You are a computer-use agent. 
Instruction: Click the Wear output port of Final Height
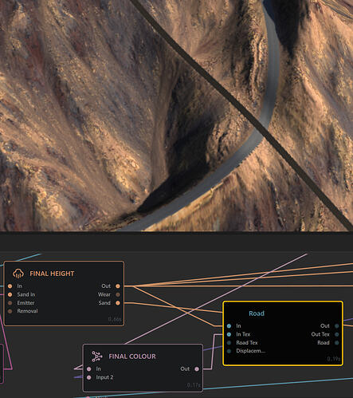click(118, 294)
